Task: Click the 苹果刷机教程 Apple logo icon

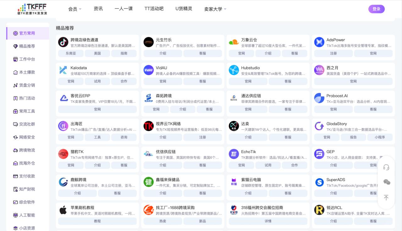Action: pos(63,210)
